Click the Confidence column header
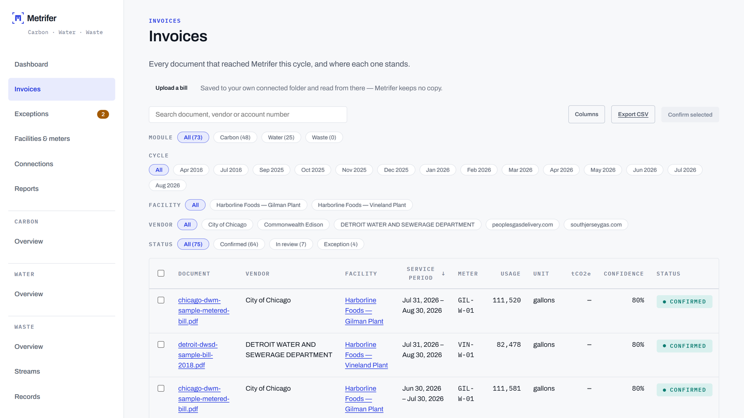Image resolution: width=744 pixels, height=418 pixels. [x=624, y=274]
